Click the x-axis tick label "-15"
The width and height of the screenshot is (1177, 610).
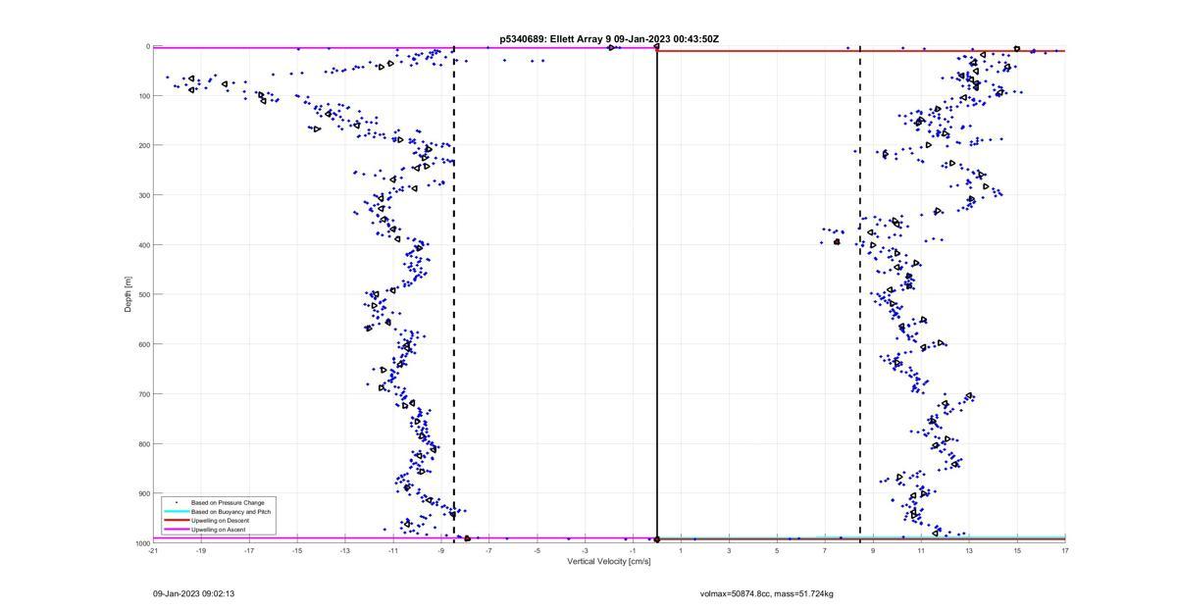coord(297,551)
